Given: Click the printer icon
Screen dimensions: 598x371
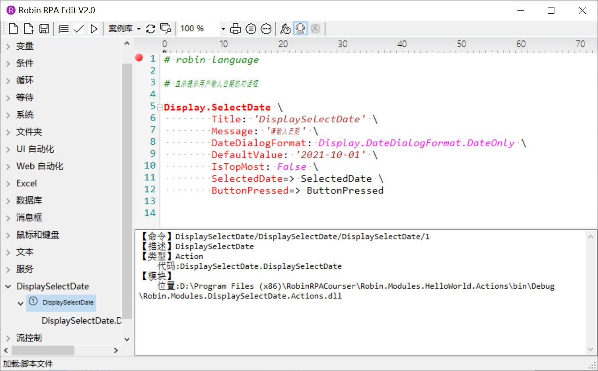Looking at the screenshot, I should pyautogui.click(x=236, y=29).
